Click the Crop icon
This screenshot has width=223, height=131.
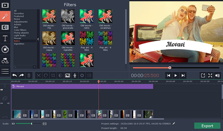(x=53, y=75)
